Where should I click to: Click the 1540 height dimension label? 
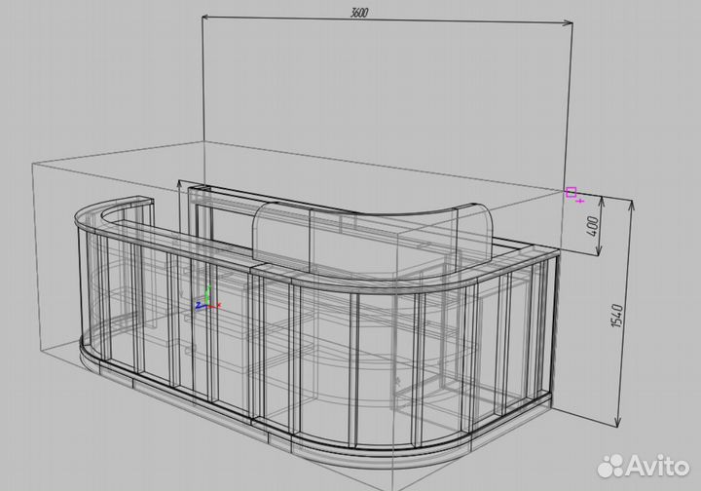click(616, 316)
